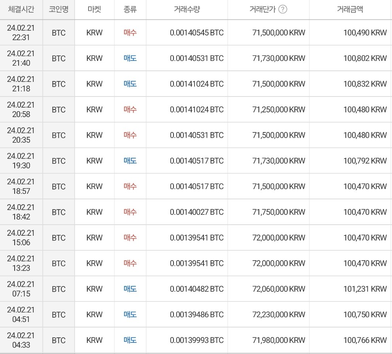392x354 pixels.
Task: Click quantity 0.00140027 BTC
Action: pos(196,212)
